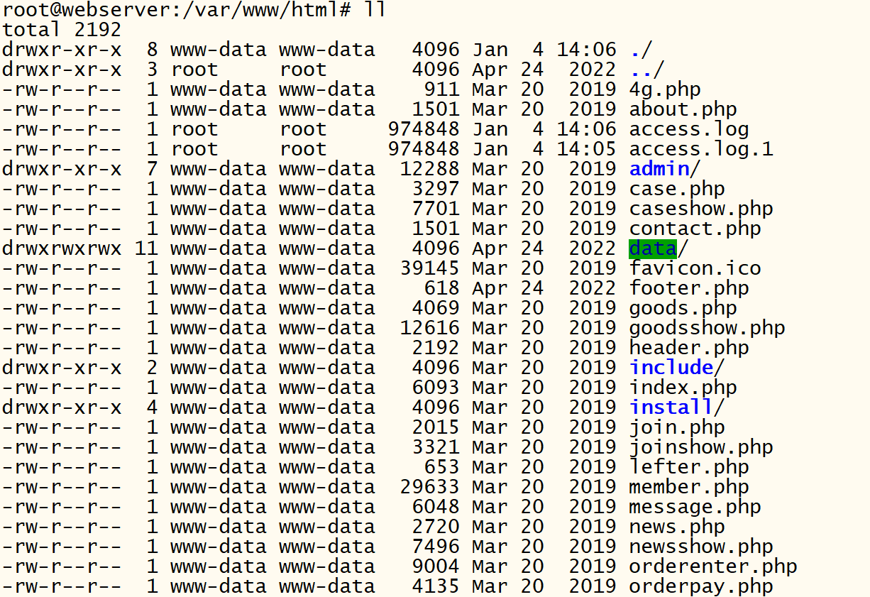Click the 'total 2192' line
This screenshot has height=597, width=870.
[x=62, y=30]
